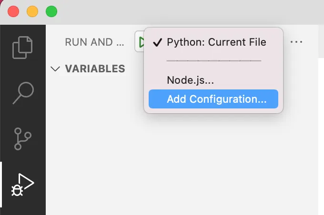Viewport: 324px width, 215px height.
Task: Click the RUN AND ... panel title
Action: coord(95,42)
